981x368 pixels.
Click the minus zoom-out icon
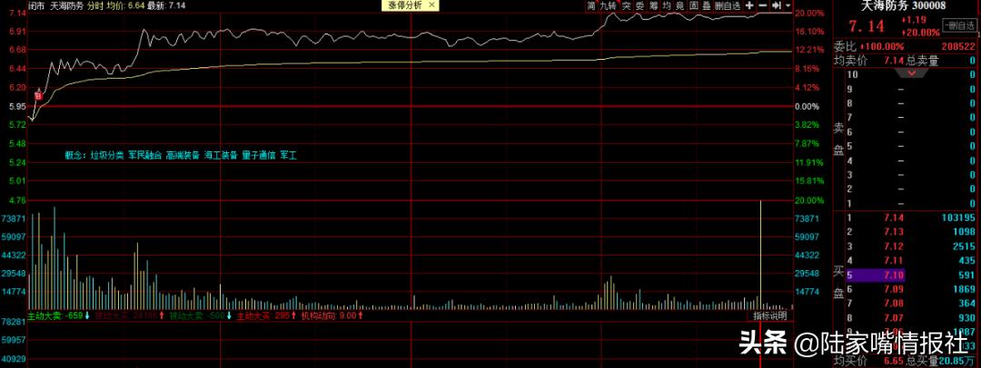[x=762, y=5]
